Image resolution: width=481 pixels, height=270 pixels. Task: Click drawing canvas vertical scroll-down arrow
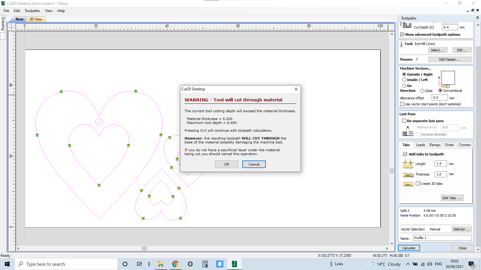392,243
